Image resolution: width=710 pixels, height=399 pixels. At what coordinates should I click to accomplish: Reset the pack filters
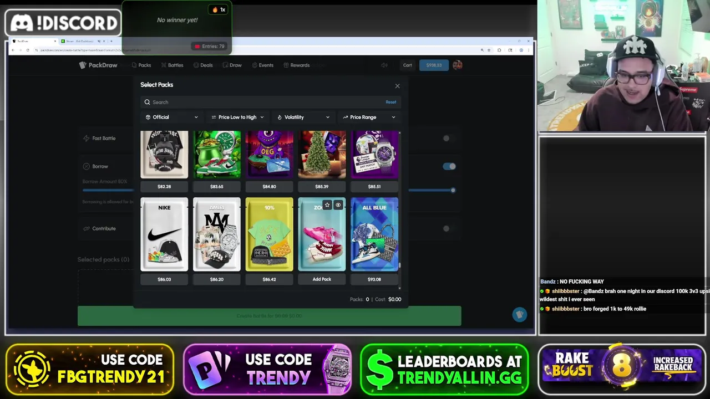391,102
